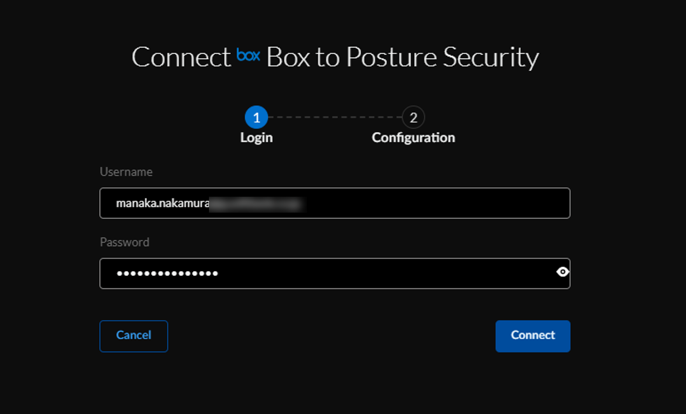
Task: Focus the Username input field
Action: [335, 203]
